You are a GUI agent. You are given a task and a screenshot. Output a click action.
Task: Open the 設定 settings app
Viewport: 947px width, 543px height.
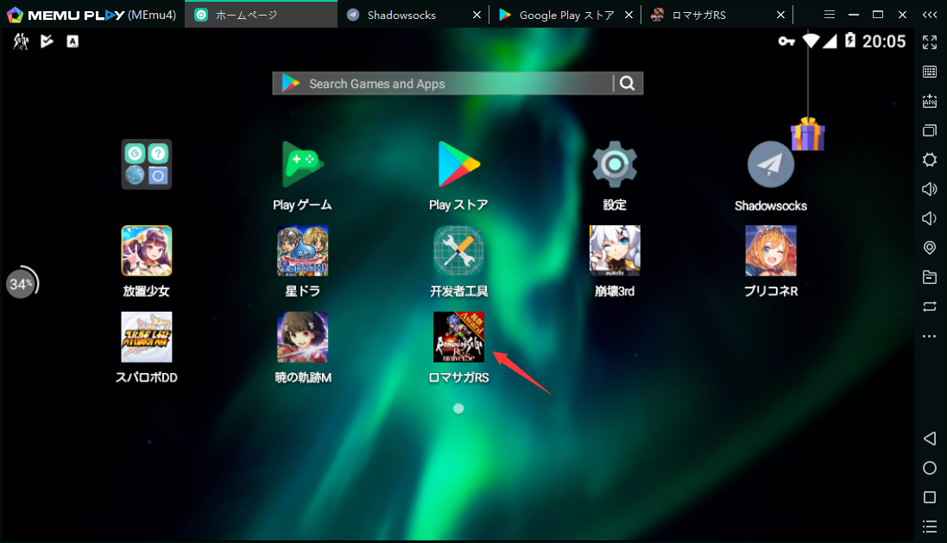[615, 165]
